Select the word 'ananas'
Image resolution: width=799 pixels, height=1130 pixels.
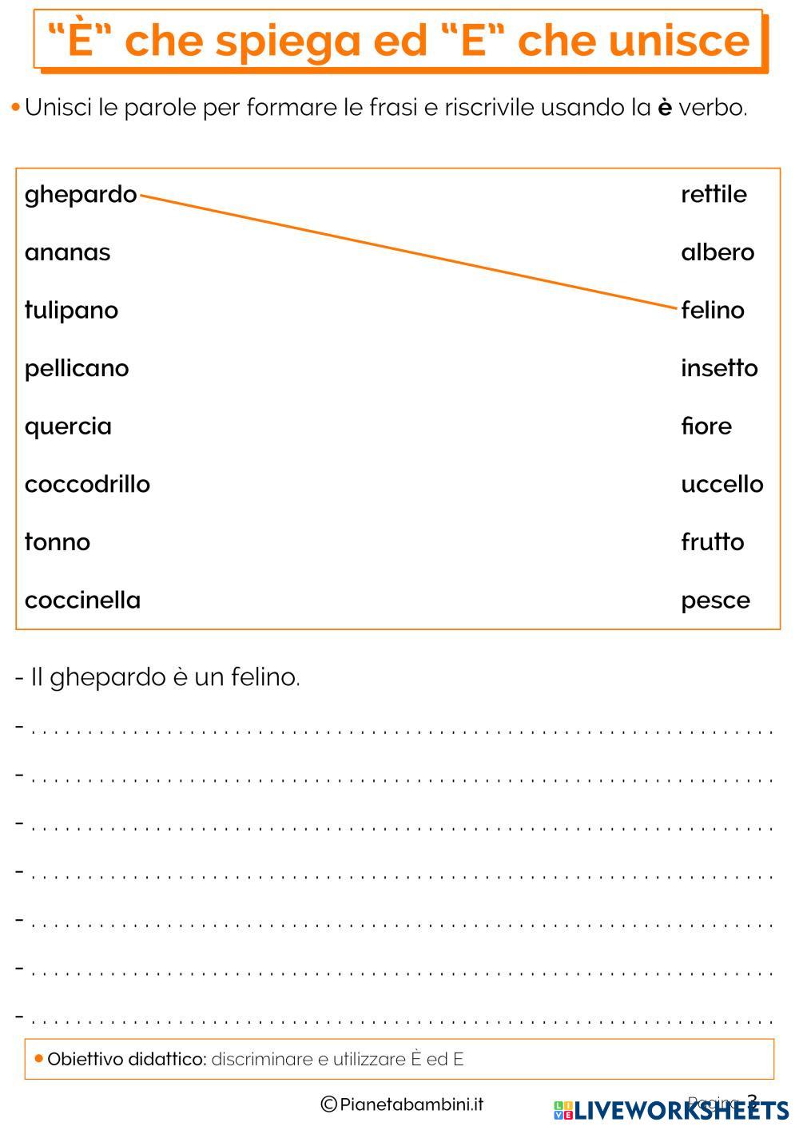click(x=67, y=252)
